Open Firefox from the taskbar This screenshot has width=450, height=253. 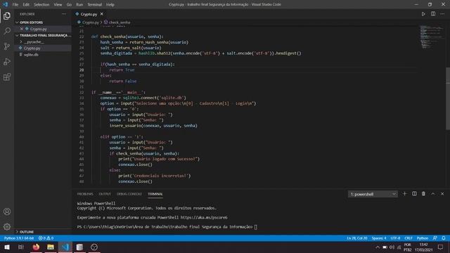click(36, 247)
